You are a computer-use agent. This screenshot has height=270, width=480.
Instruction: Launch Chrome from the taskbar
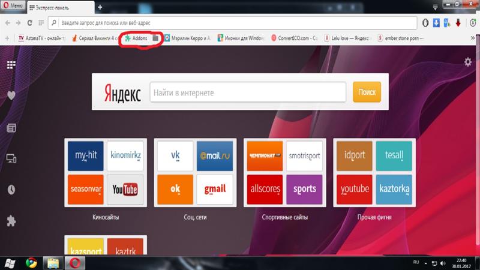pos(31,263)
